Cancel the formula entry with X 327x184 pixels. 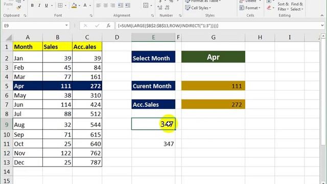point(85,26)
